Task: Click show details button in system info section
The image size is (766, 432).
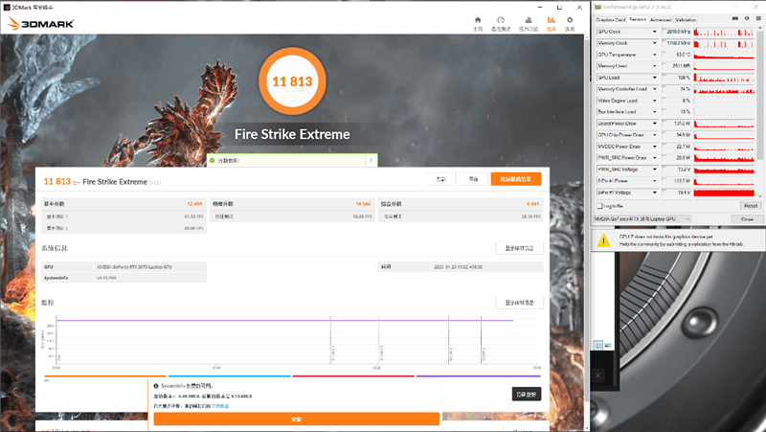Action: tap(519, 248)
